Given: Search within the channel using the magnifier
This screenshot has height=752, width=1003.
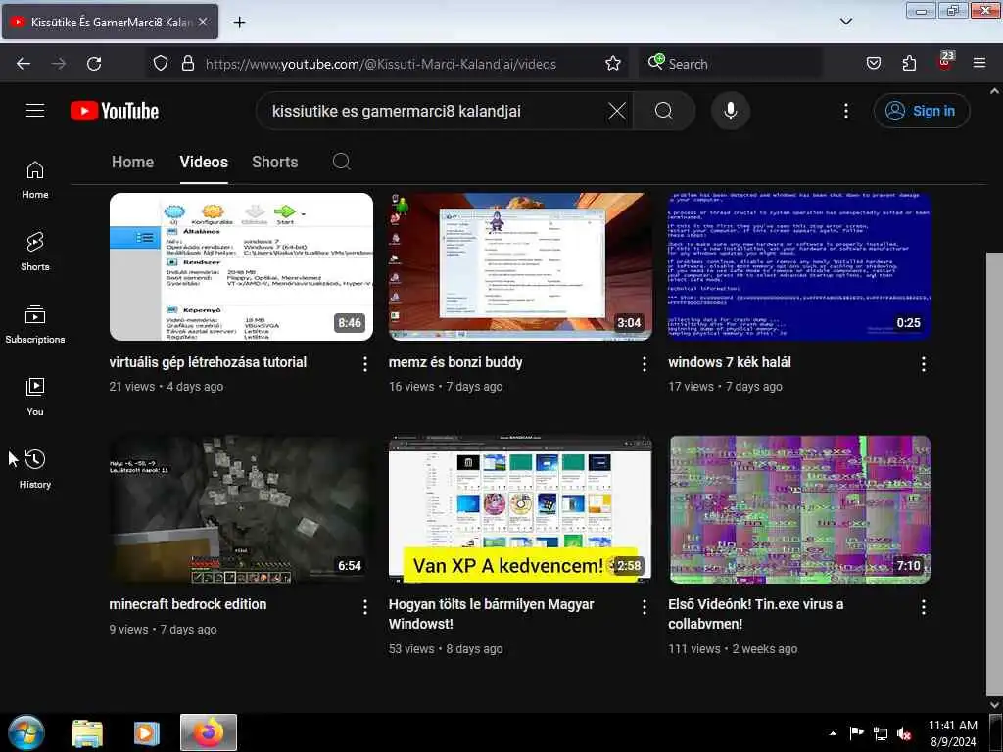Looking at the screenshot, I should pos(342,162).
